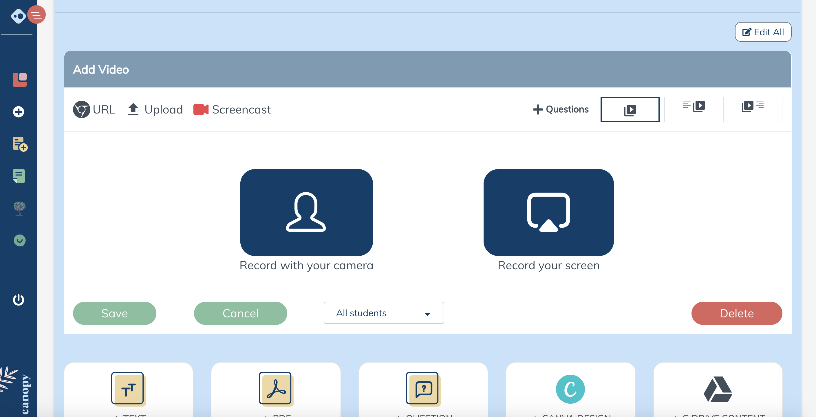Click Record your screen

[x=548, y=213]
